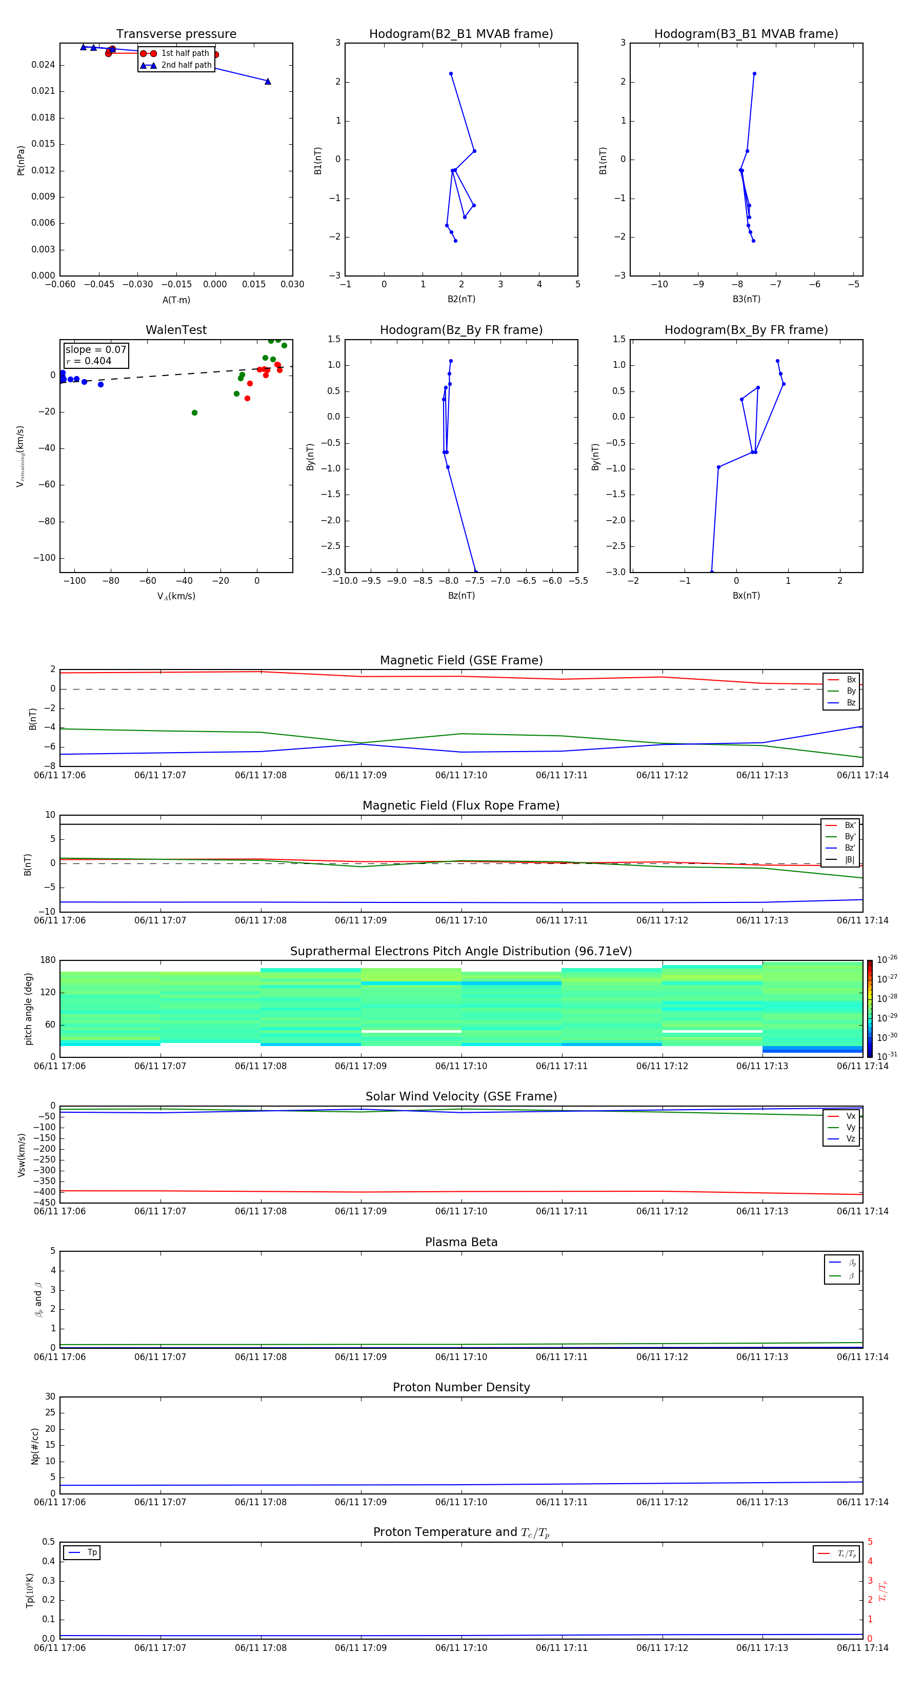Select the "Np(#/cc)" axis label
Image resolution: width=923 pixels, height=1693 pixels.
(35, 1446)
